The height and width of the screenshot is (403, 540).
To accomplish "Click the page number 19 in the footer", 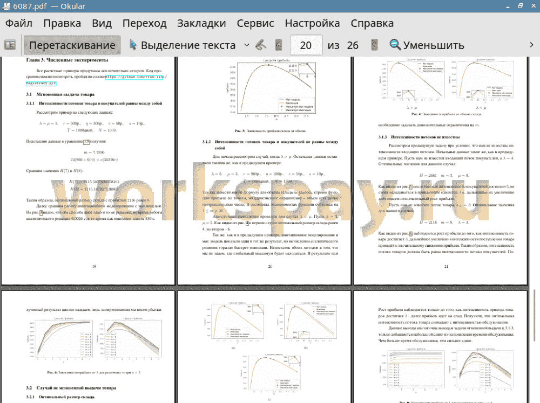I will 94,266.
